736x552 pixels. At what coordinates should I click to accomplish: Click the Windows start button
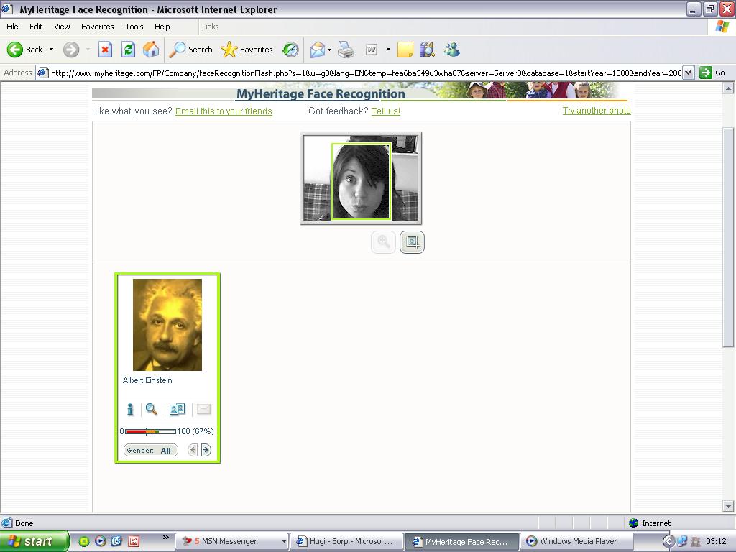tap(34, 541)
